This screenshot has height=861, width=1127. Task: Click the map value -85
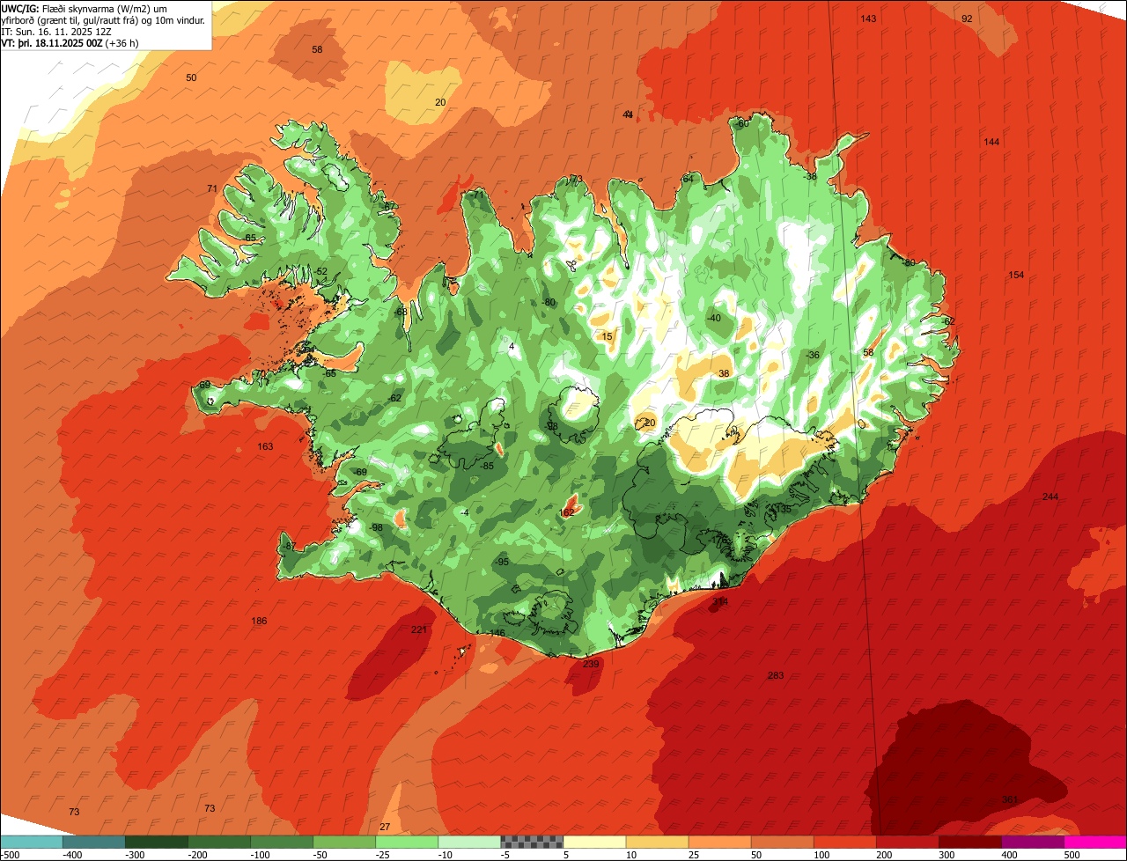point(486,466)
